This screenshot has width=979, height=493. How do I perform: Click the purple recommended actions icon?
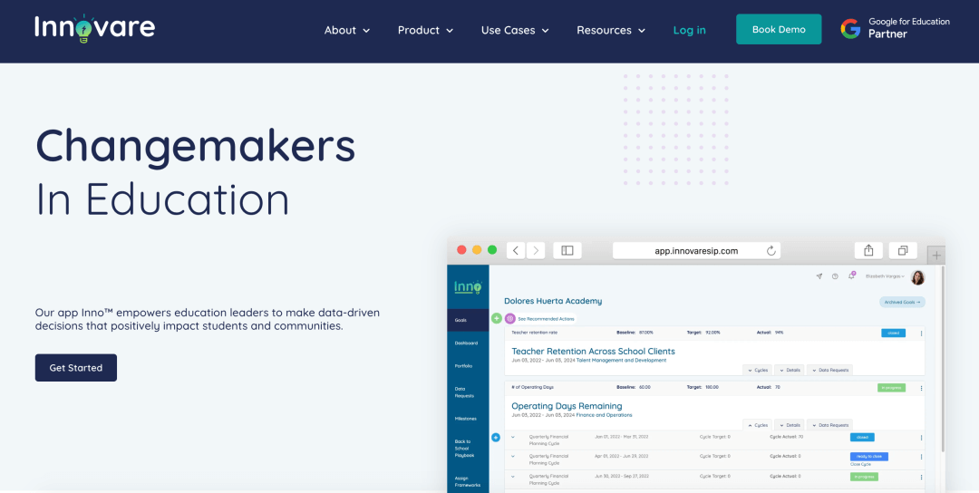[x=510, y=319]
